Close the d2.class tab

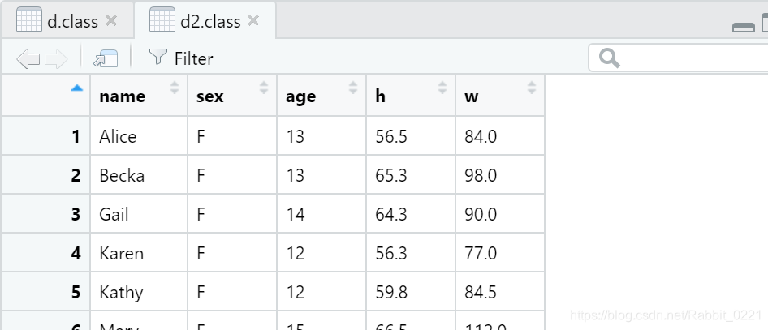click(x=253, y=20)
